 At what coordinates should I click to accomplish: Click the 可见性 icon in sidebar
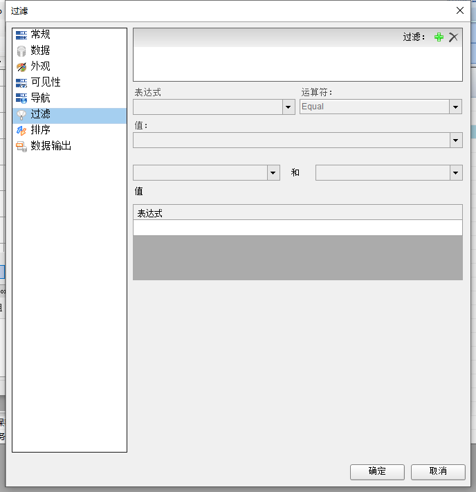pyautogui.click(x=21, y=83)
